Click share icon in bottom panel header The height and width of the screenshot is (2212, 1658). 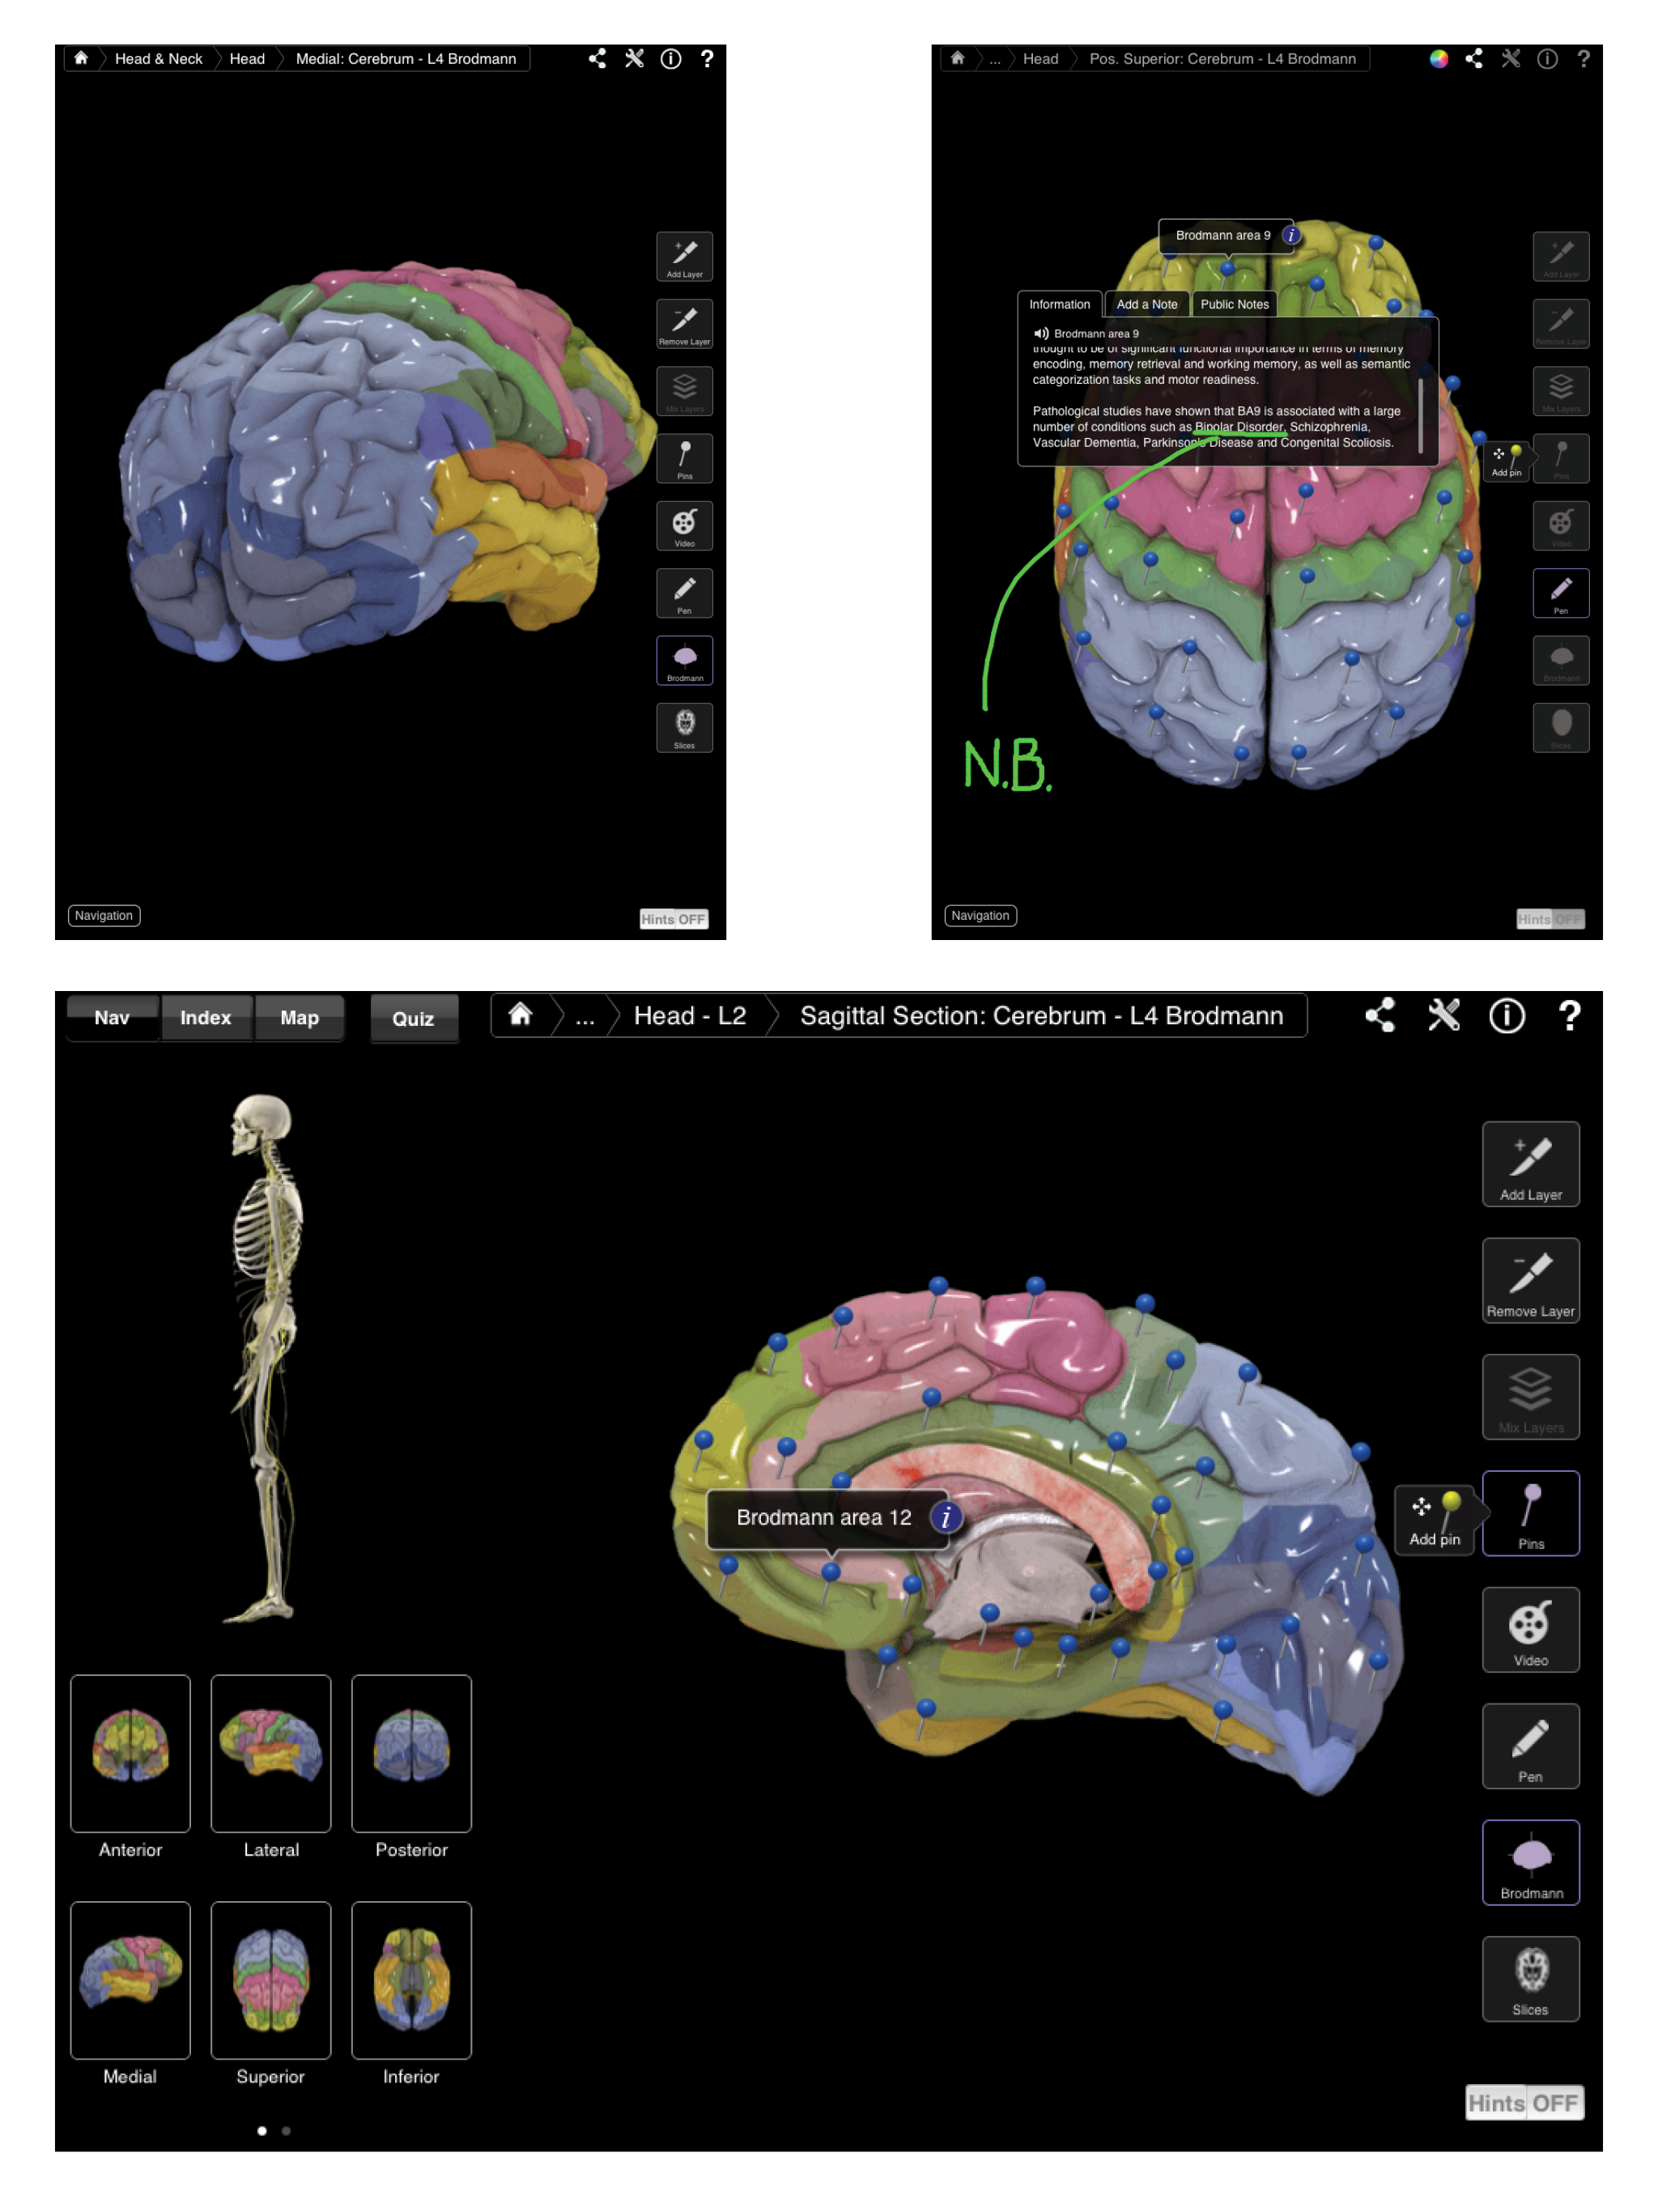(1380, 1016)
